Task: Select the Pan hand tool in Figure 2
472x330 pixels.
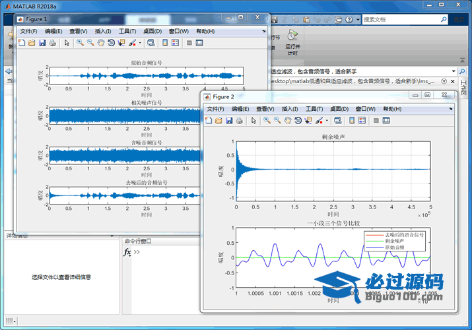Action: pyautogui.click(x=288, y=121)
